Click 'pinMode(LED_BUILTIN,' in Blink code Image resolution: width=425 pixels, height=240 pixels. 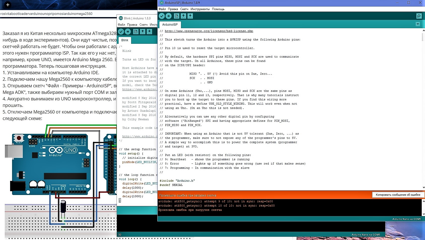pos(139,162)
